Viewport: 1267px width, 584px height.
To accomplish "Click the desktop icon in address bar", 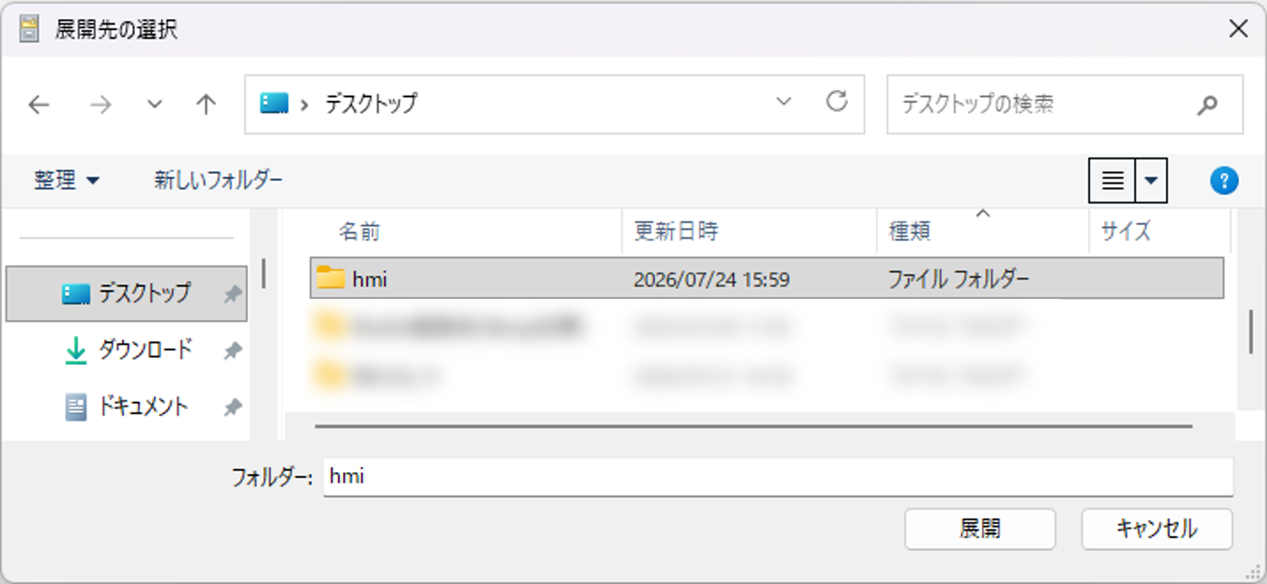I will coord(274,103).
